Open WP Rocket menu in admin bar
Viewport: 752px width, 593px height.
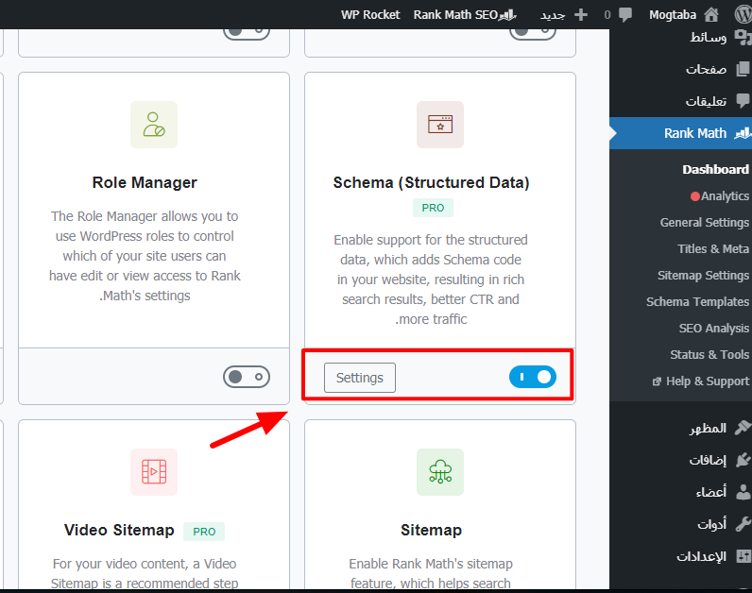click(x=370, y=15)
